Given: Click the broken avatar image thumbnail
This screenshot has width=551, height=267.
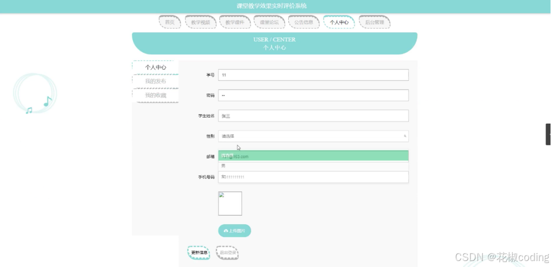Looking at the screenshot, I should 230,203.
